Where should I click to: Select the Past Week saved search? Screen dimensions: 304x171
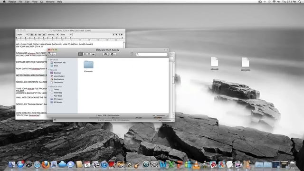(x=57, y=96)
